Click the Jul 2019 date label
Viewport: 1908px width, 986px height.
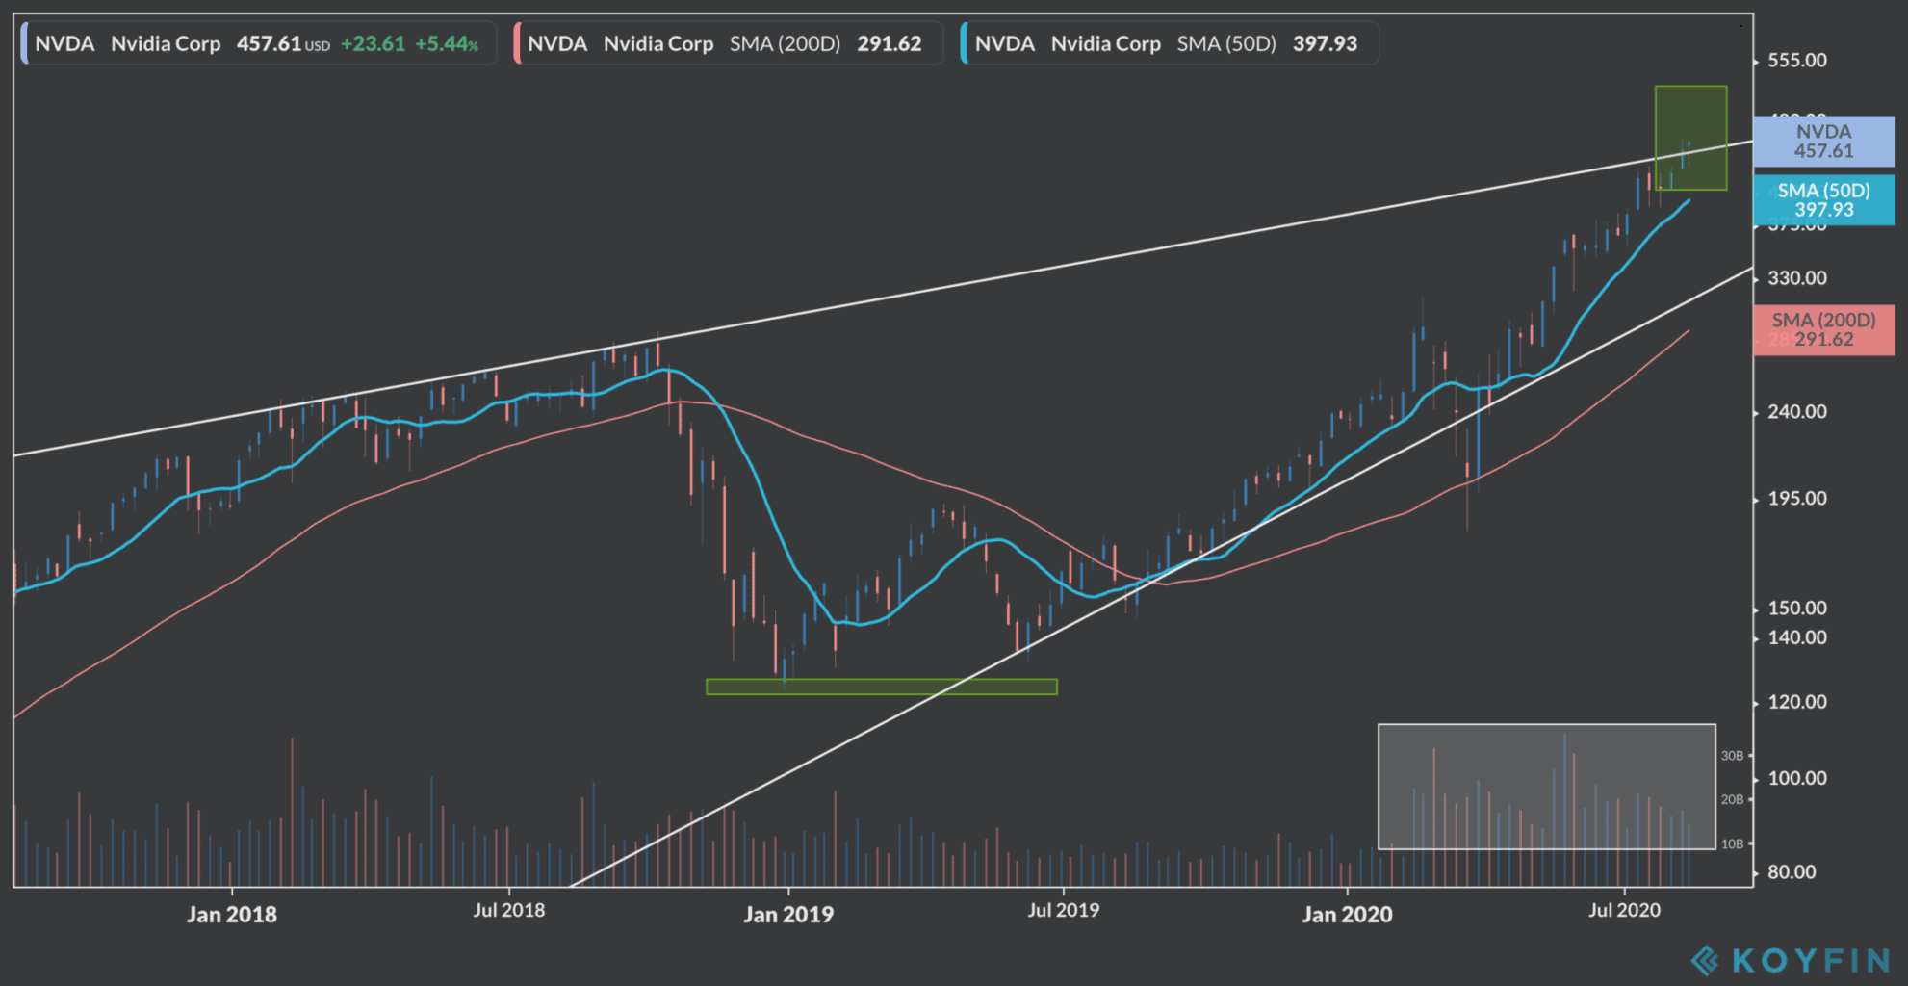[x=1063, y=910]
